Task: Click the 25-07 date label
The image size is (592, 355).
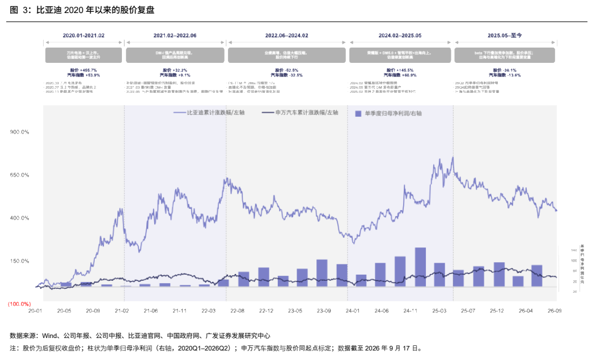Action: (x=468, y=310)
